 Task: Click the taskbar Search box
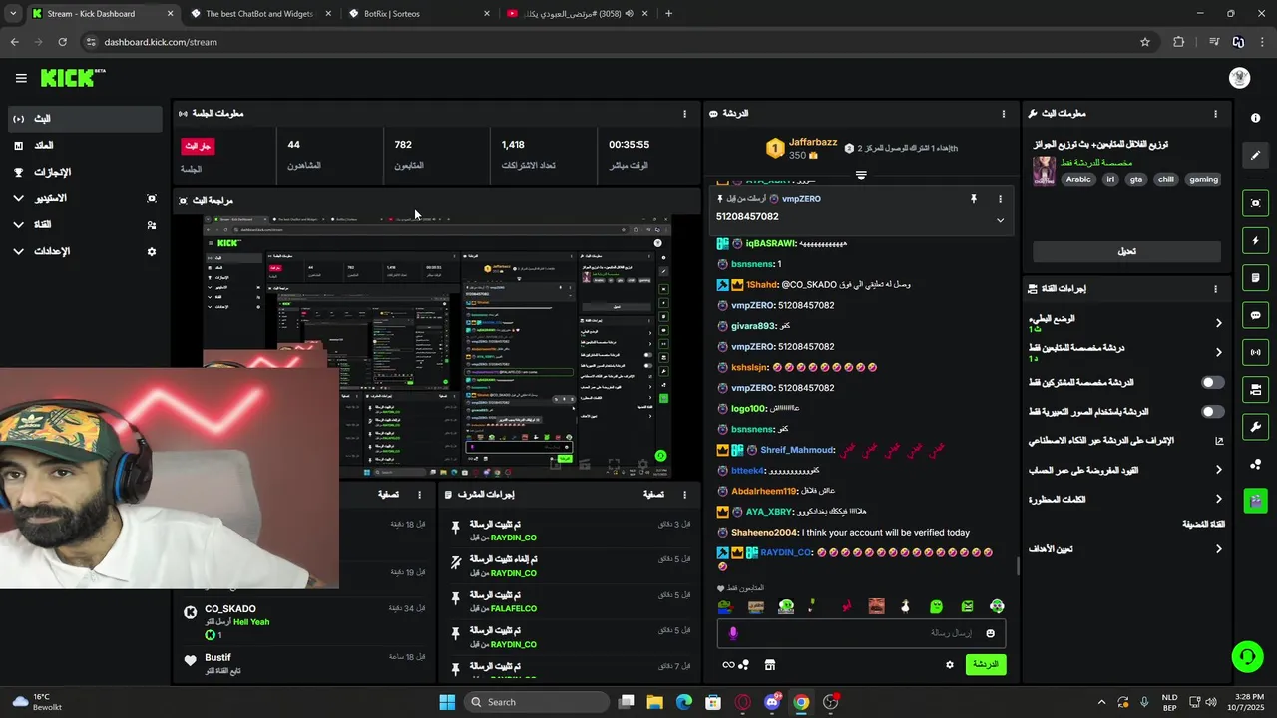click(537, 702)
